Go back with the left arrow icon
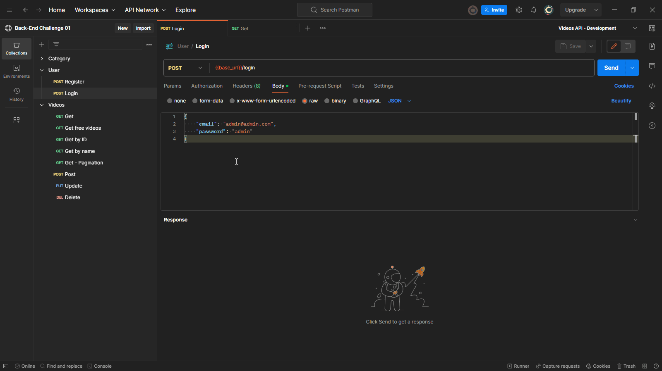Image resolution: width=662 pixels, height=371 pixels. click(26, 10)
